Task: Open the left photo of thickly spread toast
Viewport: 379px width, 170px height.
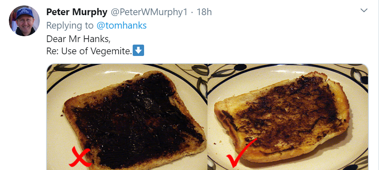Action: click(x=127, y=117)
